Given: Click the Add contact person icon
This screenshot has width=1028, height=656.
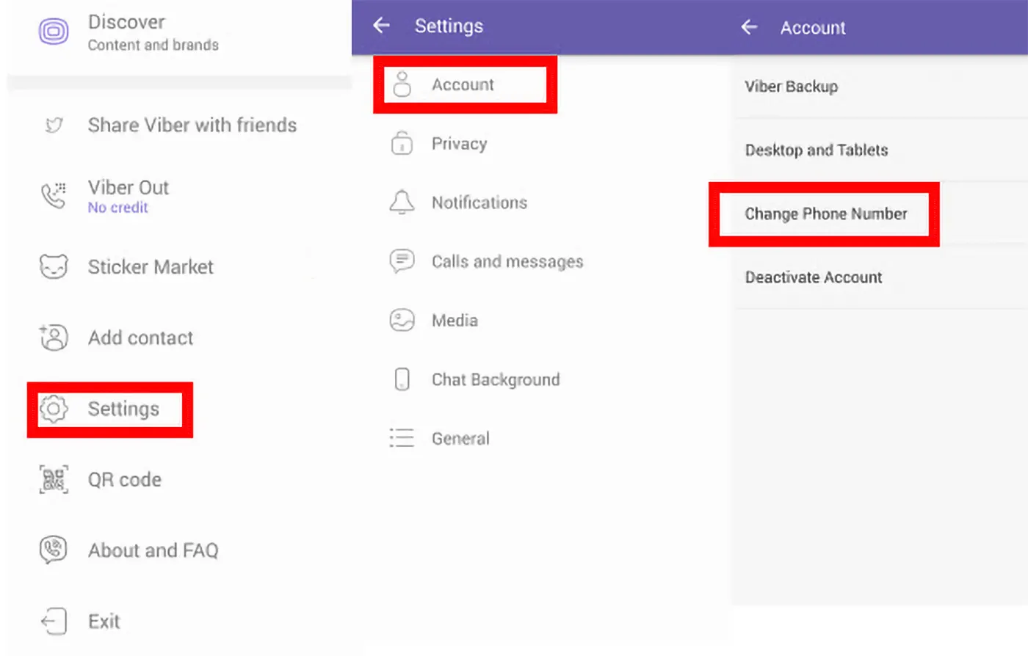Looking at the screenshot, I should pyautogui.click(x=54, y=338).
